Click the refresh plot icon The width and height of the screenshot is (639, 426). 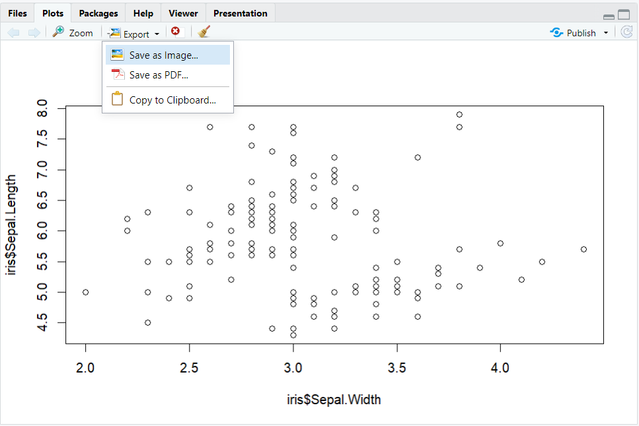coord(626,32)
